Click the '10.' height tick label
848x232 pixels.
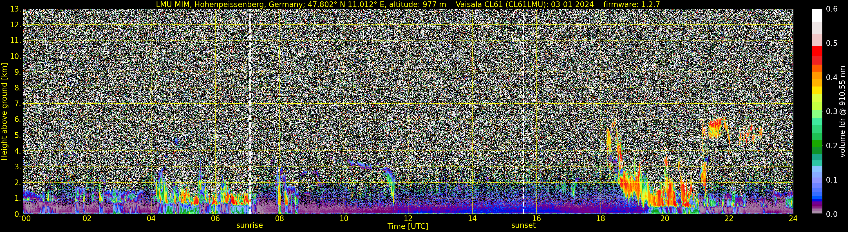(15, 56)
